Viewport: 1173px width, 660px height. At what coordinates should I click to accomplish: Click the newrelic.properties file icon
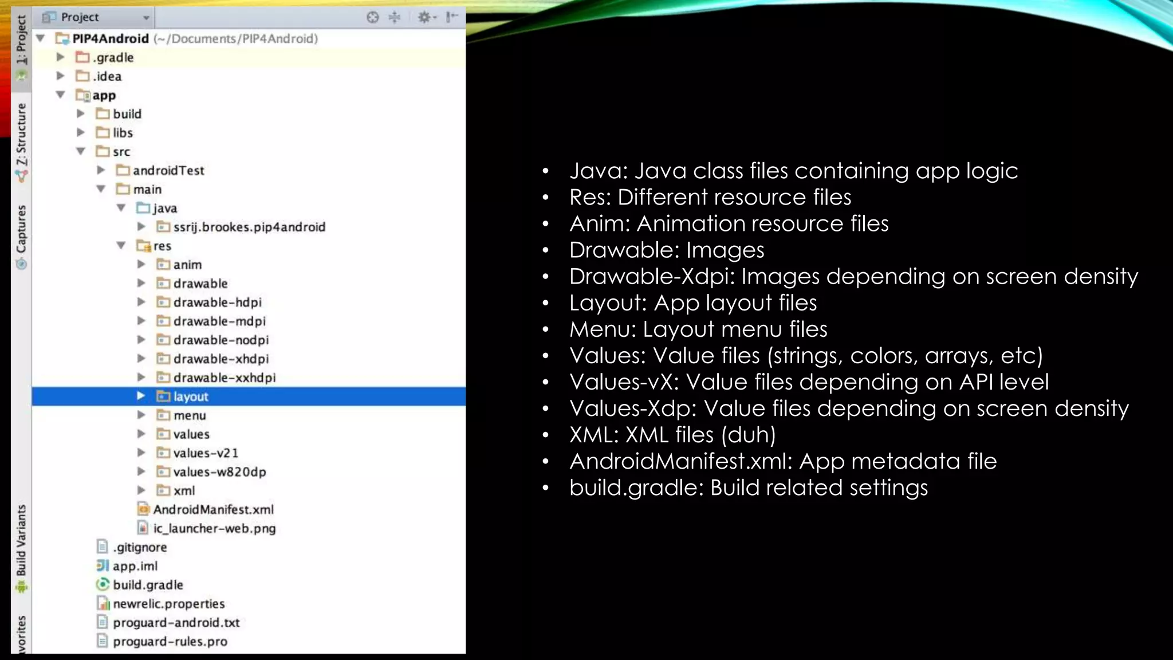103,603
